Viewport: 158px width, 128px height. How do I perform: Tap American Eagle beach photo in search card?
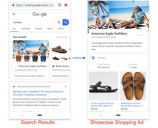point(31,48)
